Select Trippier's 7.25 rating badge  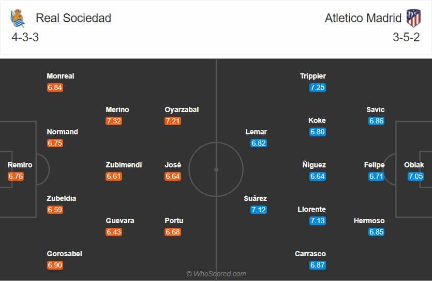317,87
